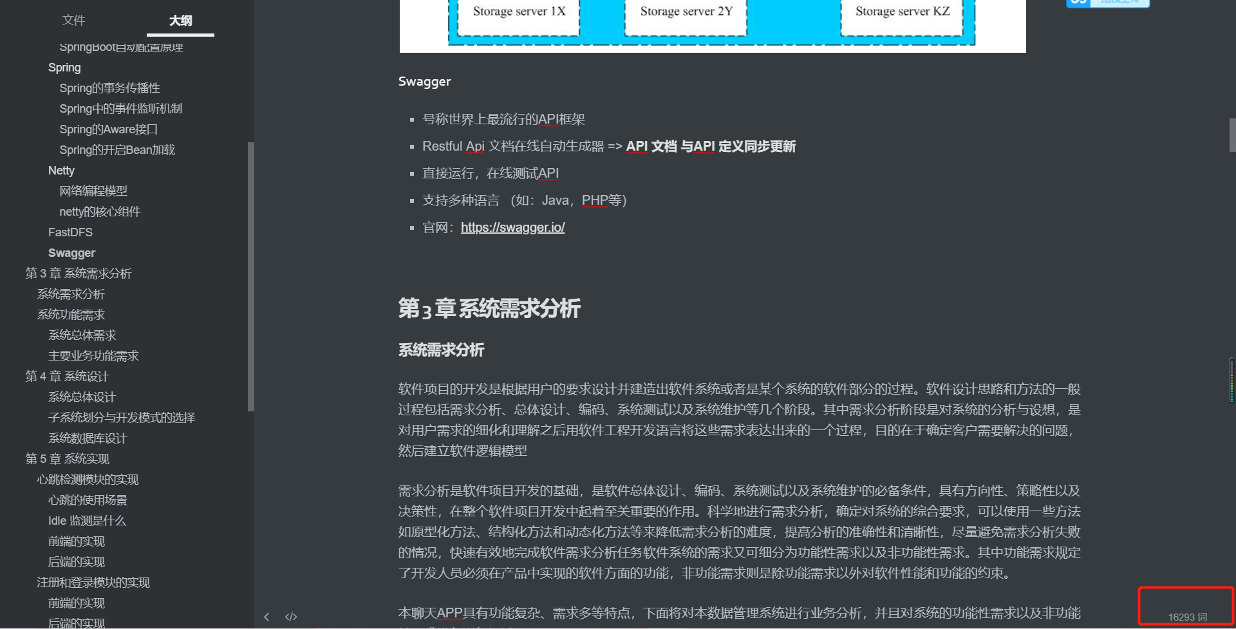Click the document vertical scrollbar thumb
The image size is (1236, 629).
pyautogui.click(x=1232, y=135)
